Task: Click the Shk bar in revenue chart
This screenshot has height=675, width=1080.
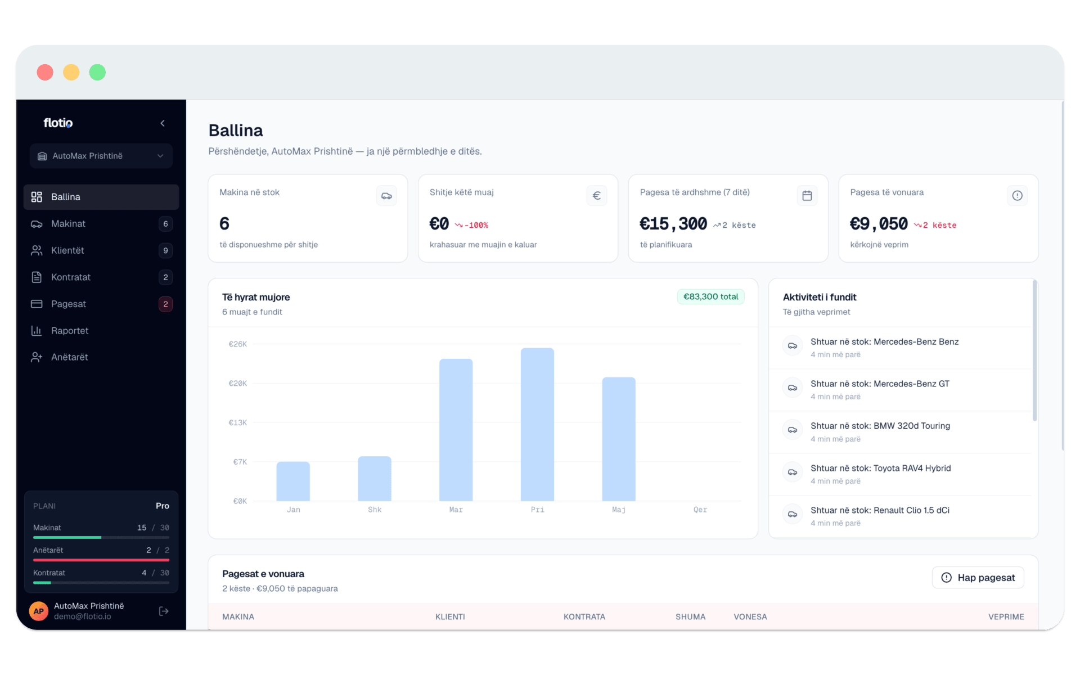Action: 375,478
